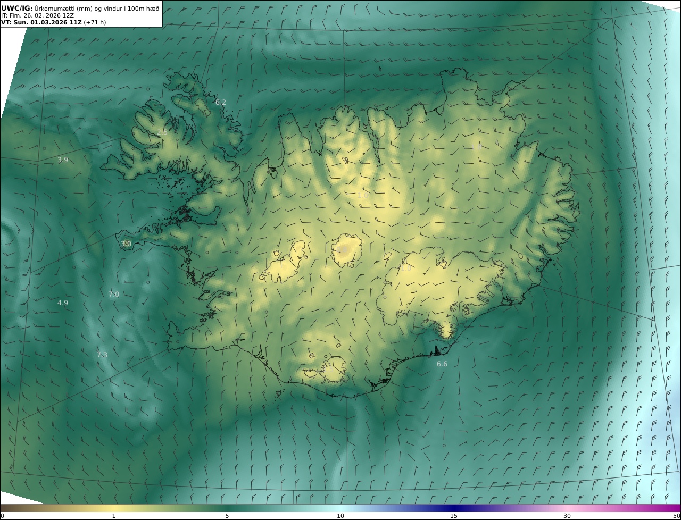Select the "15" tick on the color scale

pos(454,516)
